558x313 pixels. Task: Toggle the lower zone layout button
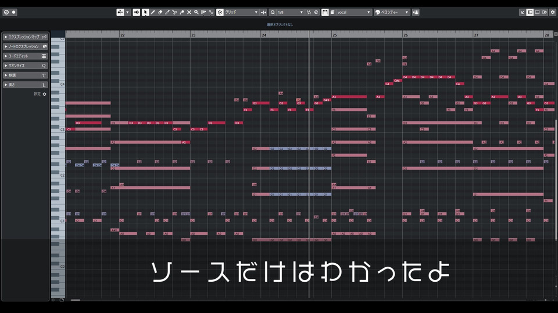point(537,12)
